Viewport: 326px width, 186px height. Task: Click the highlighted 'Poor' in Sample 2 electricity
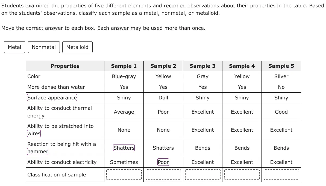(x=163, y=162)
